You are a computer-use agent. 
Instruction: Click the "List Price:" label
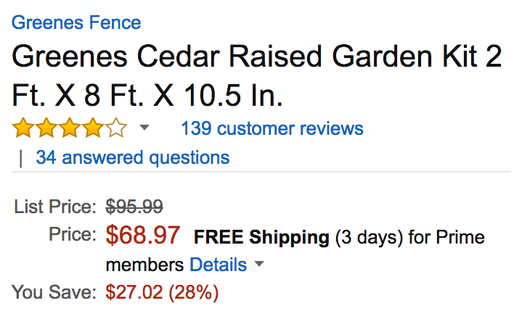click(x=55, y=207)
